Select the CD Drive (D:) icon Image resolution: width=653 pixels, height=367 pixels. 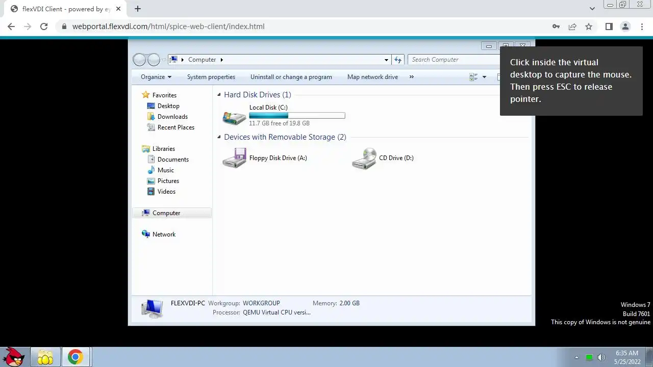click(x=364, y=159)
